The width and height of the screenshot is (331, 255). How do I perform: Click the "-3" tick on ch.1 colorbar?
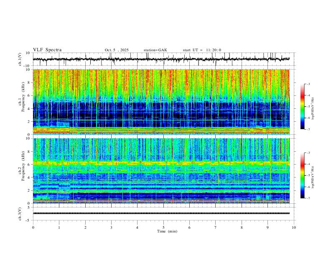(308, 84)
